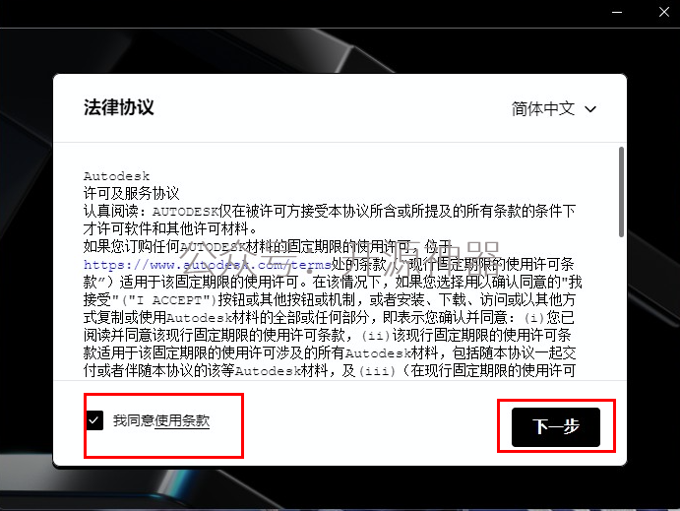Open the 简体中文 language dropdown
This screenshot has width=680, height=511.
click(553, 108)
